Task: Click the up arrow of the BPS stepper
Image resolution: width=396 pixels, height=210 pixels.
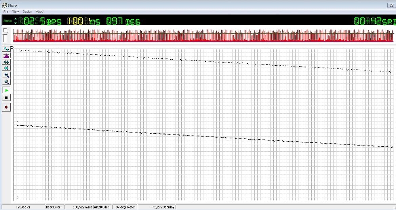Action: tap(15, 19)
